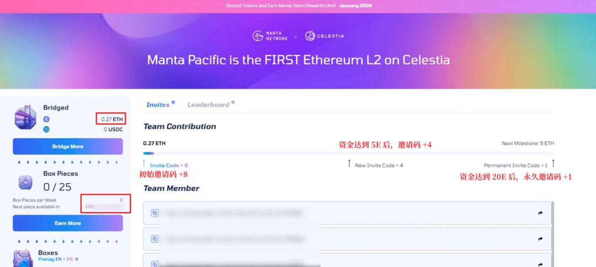Click the Earn More button

(x=68, y=223)
